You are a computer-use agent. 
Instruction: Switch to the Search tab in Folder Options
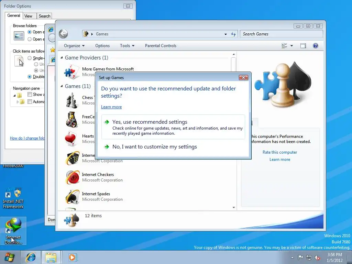coord(44,16)
